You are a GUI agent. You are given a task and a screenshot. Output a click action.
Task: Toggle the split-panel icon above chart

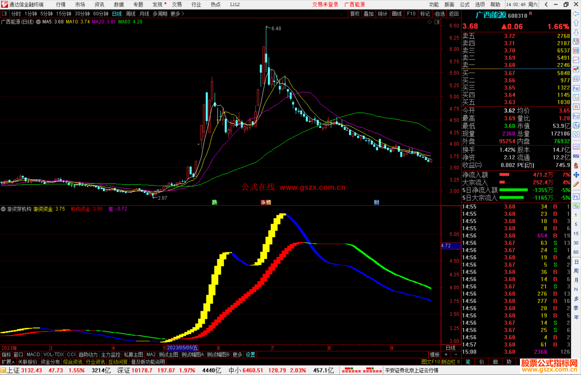[x=437, y=22]
